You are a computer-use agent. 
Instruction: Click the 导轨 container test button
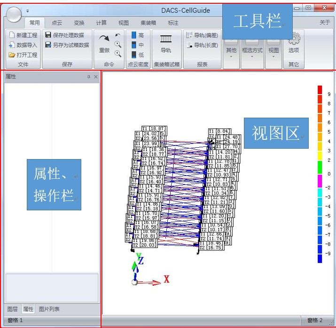coord(166,44)
